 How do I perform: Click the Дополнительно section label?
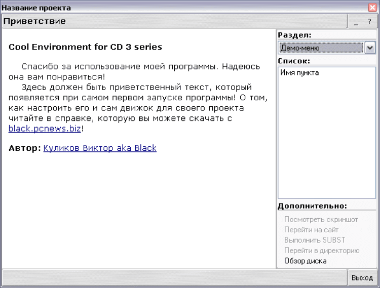click(x=312, y=206)
